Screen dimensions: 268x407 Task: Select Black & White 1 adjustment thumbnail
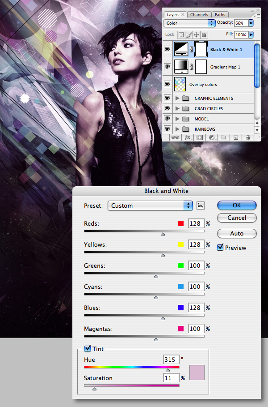coord(181,49)
